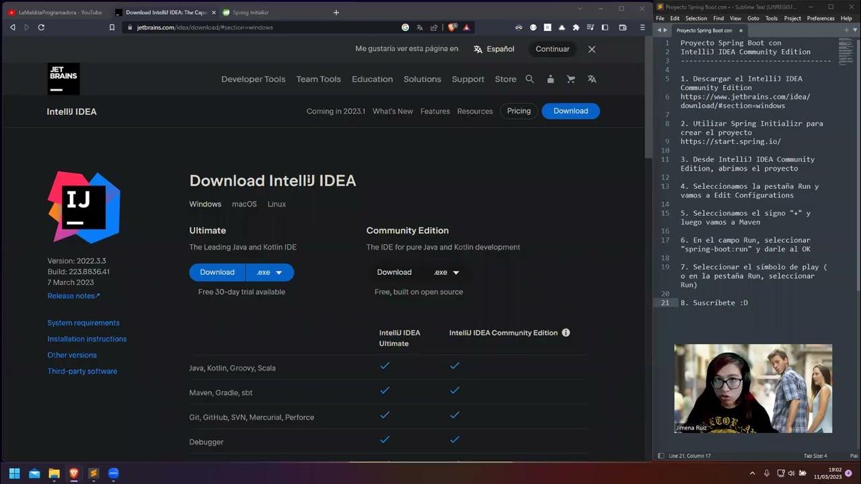Open the Education menu
The image size is (861, 484).
coord(372,79)
